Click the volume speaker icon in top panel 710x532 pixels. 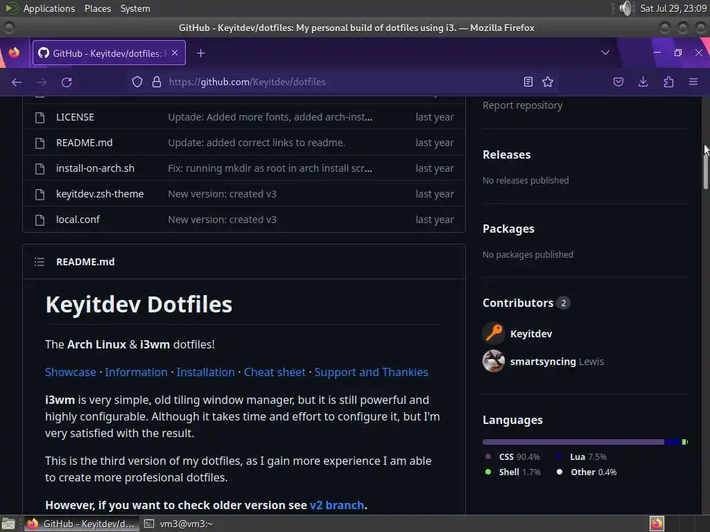point(626,8)
